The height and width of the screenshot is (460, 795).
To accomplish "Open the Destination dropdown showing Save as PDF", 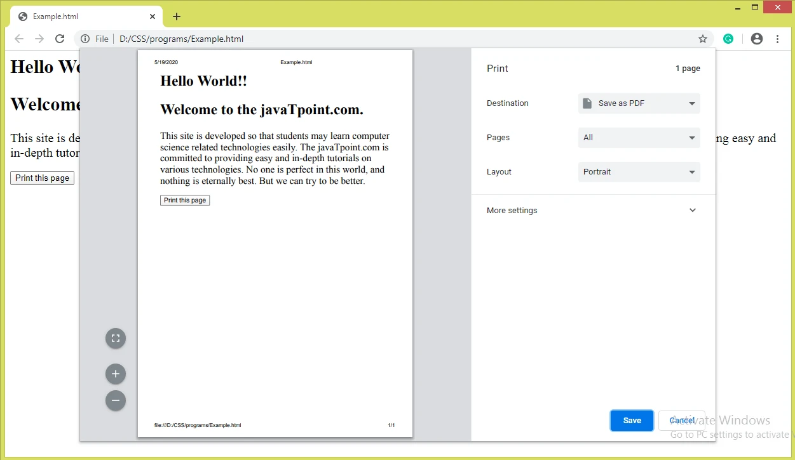I will click(x=639, y=103).
